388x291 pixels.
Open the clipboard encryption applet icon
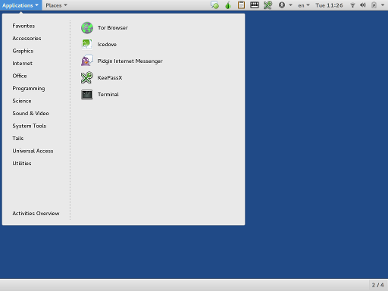(241, 5)
